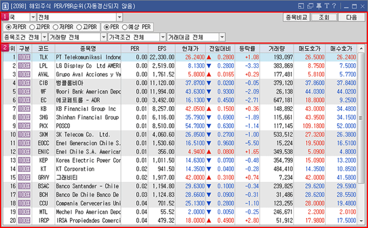
Task: Click the 100% badge in the BSAC row
Action: (24, 186)
